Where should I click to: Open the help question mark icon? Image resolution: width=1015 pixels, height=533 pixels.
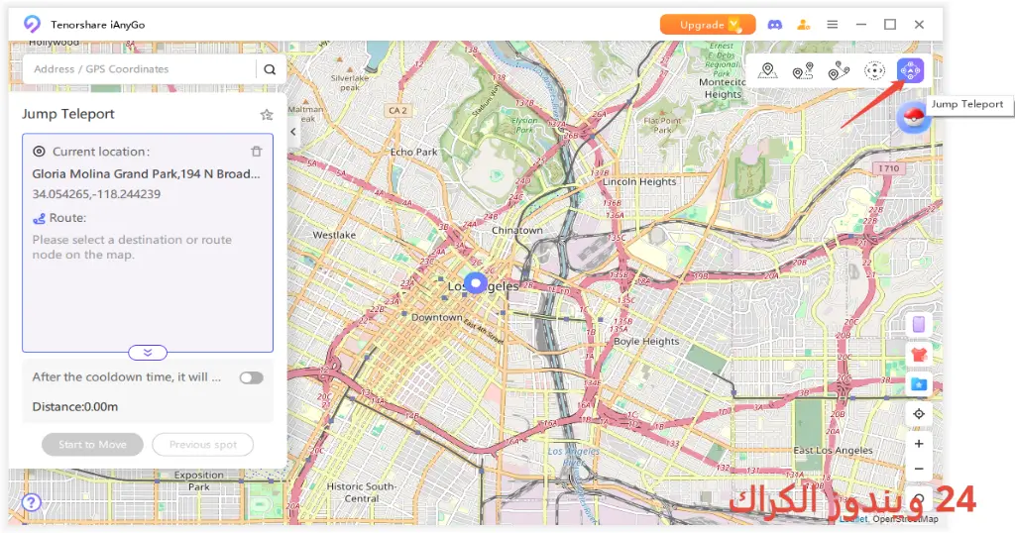[31, 502]
